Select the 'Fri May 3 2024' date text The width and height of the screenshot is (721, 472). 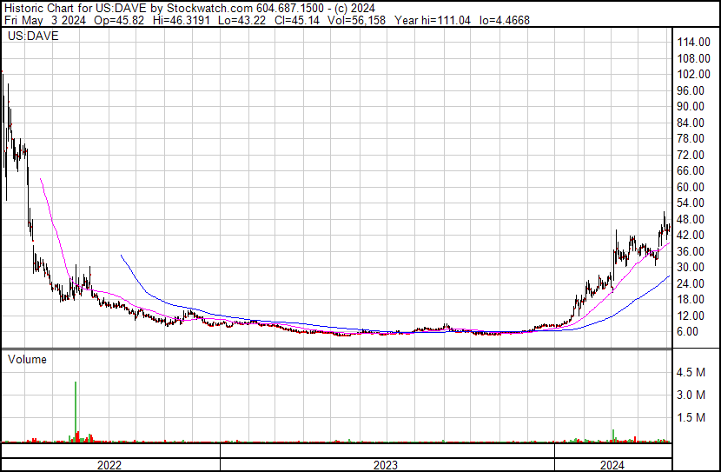(45, 20)
